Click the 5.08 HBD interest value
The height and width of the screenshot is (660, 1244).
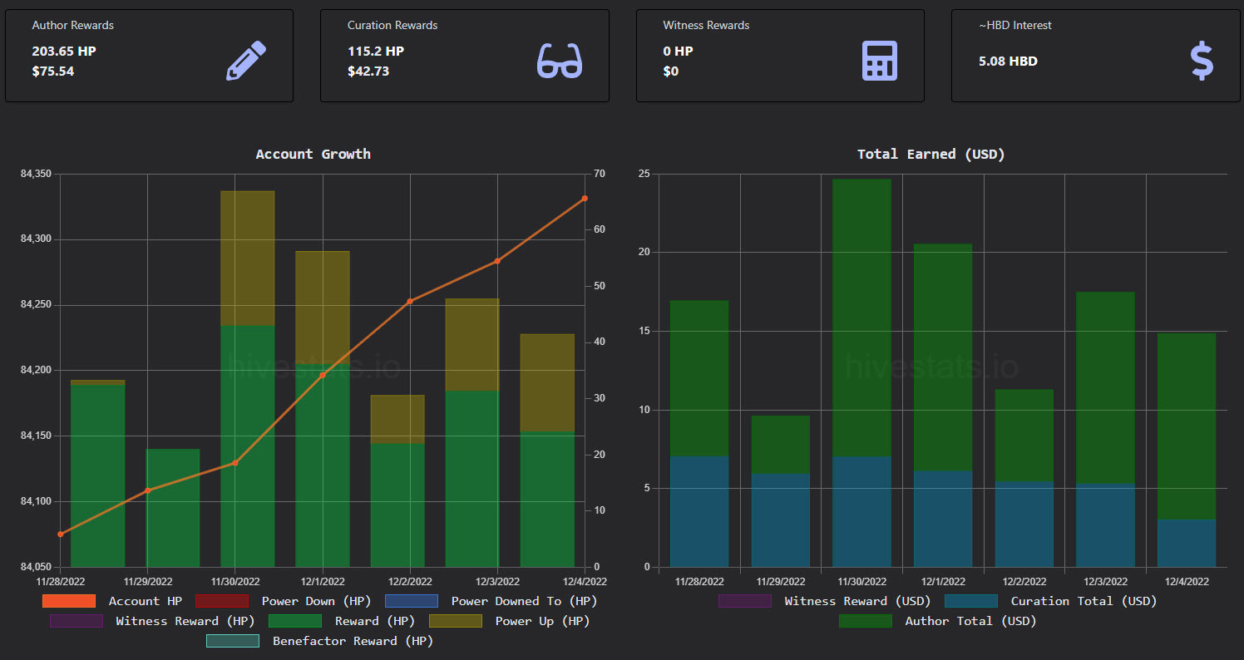[1009, 62]
